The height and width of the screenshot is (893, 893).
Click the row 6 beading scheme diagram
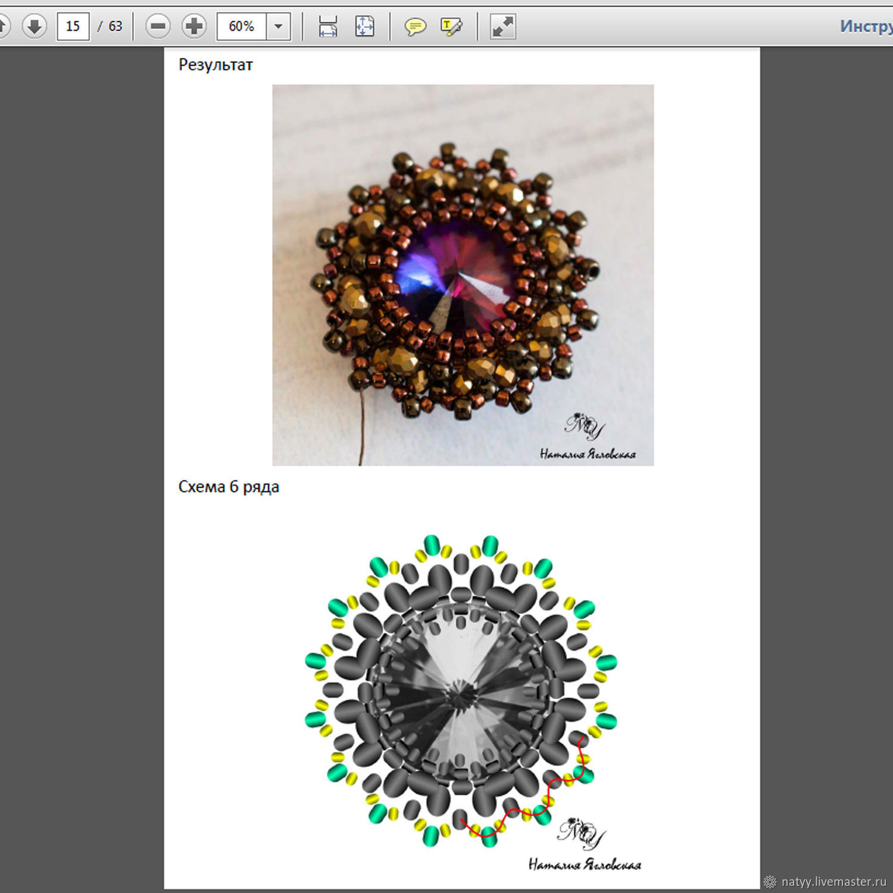tap(461, 691)
